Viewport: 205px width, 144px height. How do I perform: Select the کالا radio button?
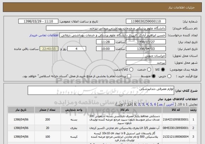(163, 70)
